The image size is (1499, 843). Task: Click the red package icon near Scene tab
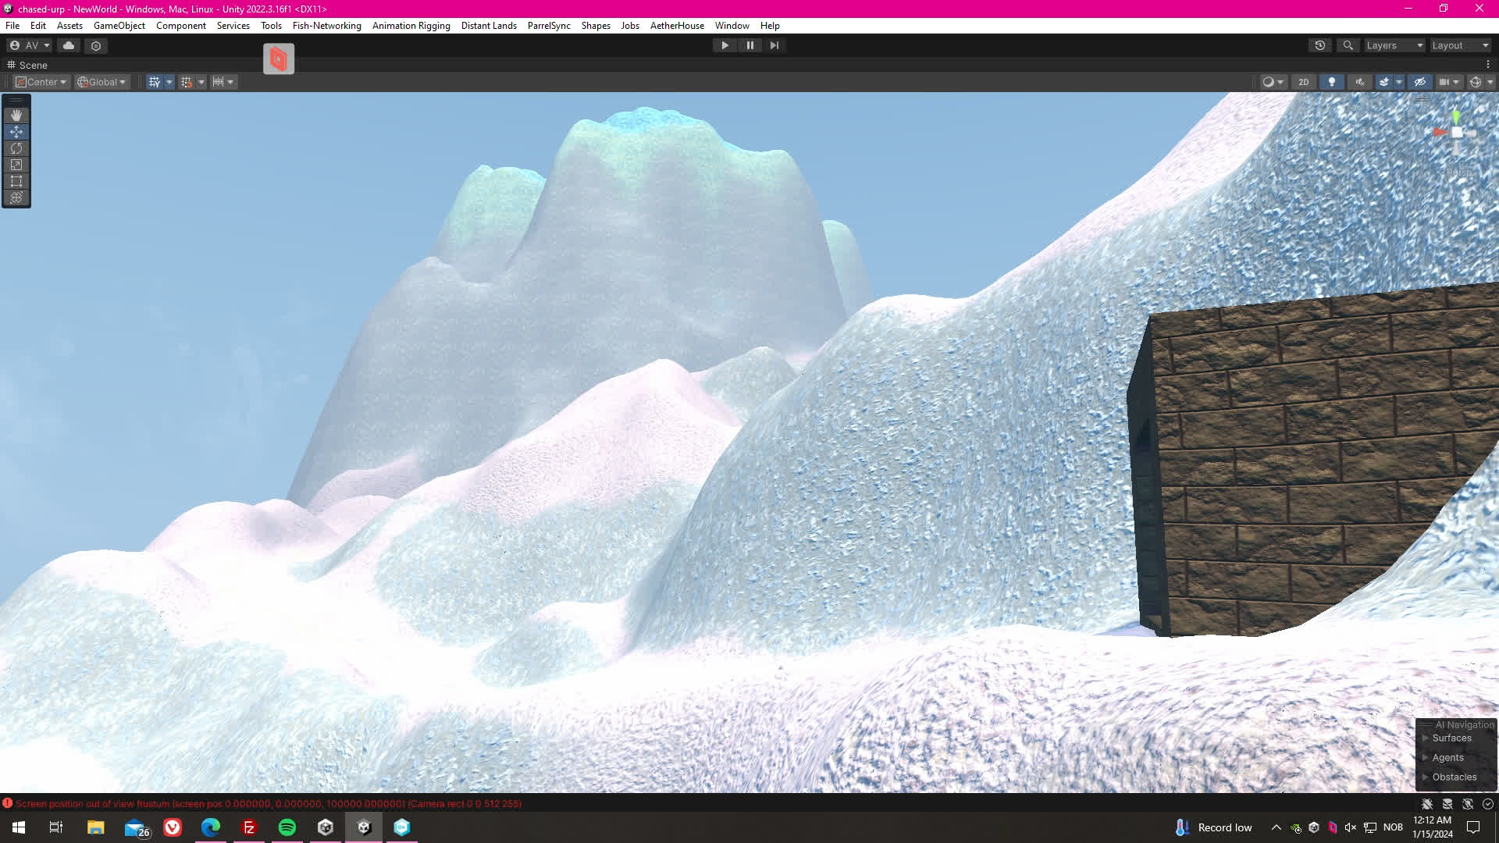click(x=279, y=59)
